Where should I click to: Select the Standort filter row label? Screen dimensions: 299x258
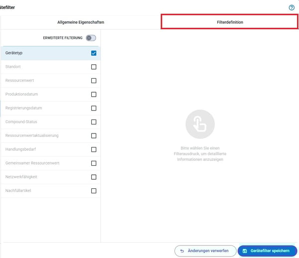[x=13, y=67]
